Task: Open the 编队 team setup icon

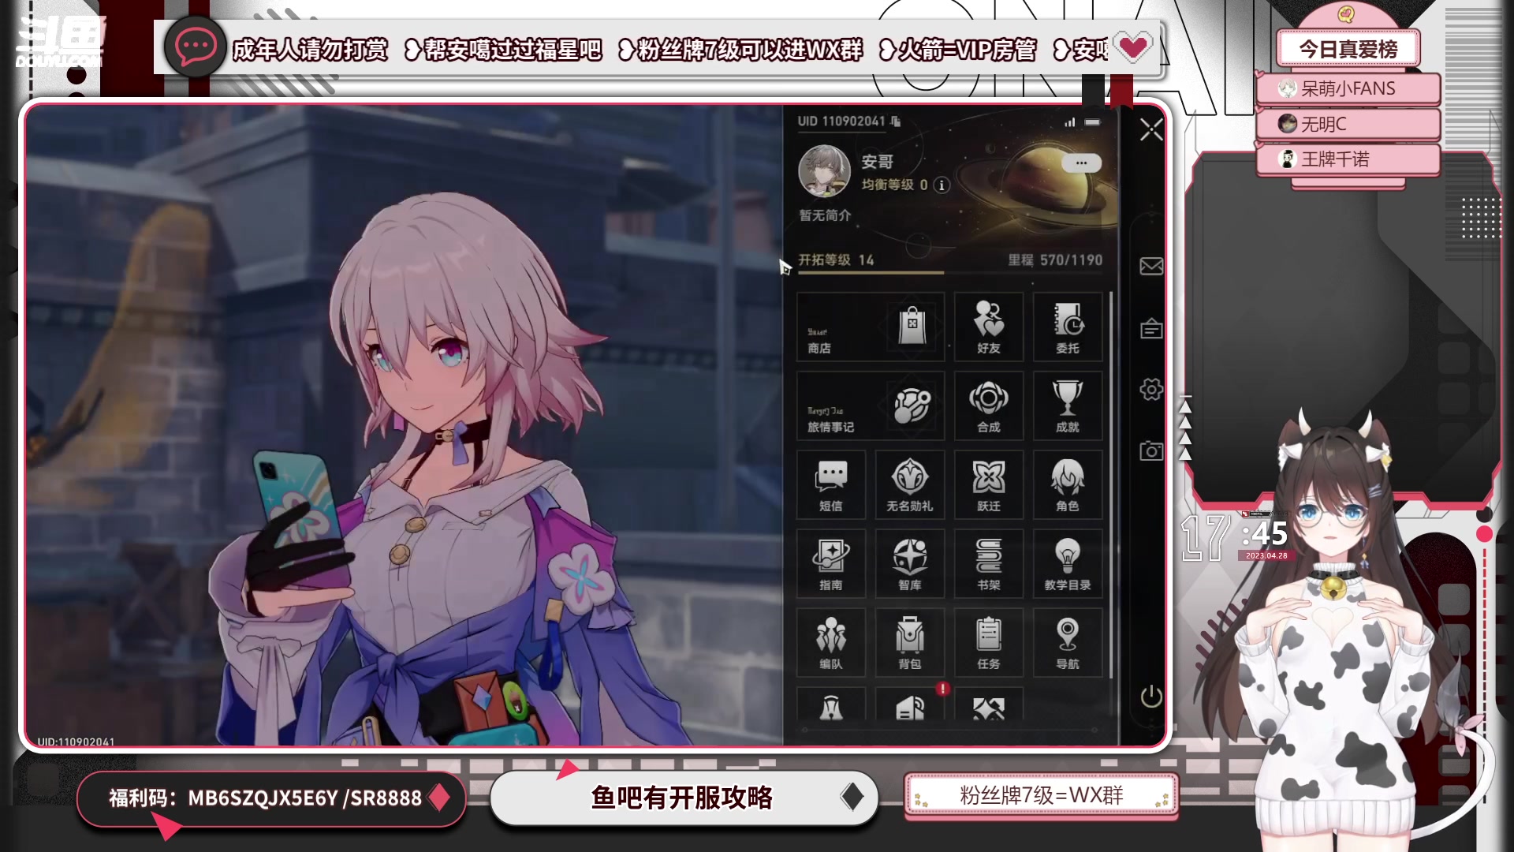Action: pyautogui.click(x=831, y=643)
